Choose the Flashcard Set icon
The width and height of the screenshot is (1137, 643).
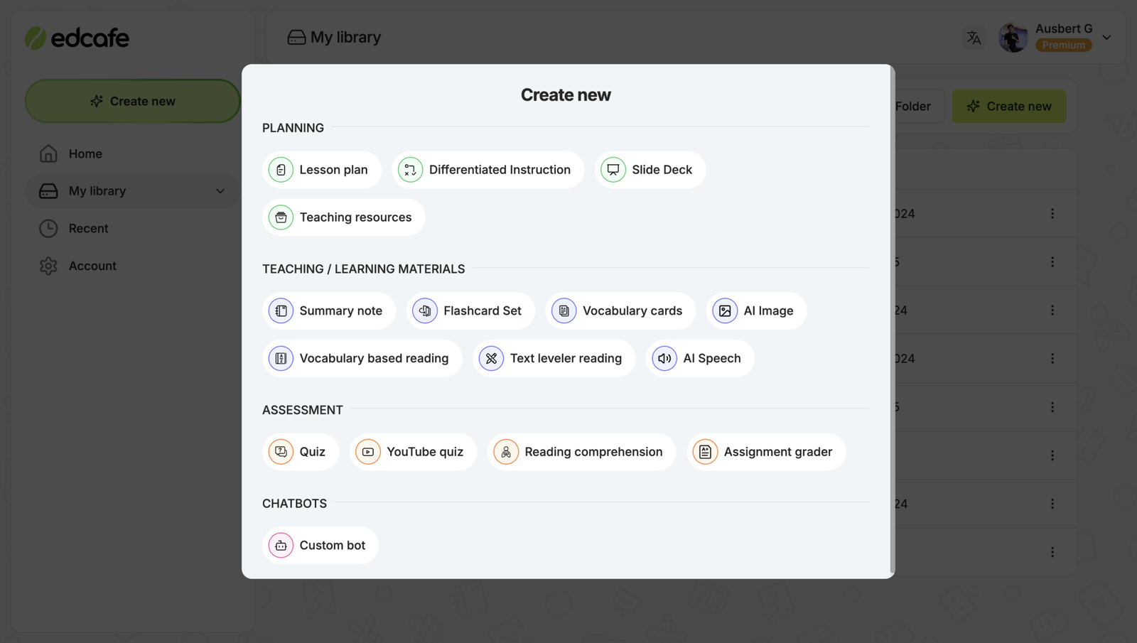(425, 311)
